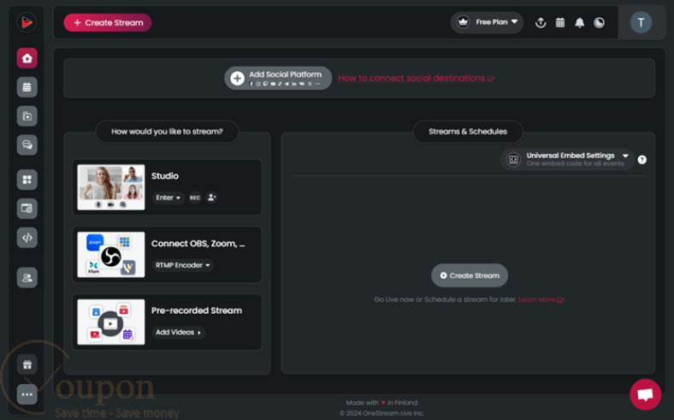Open notifications bell icon
This screenshot has height=420, width=674.
pos(579,22)
